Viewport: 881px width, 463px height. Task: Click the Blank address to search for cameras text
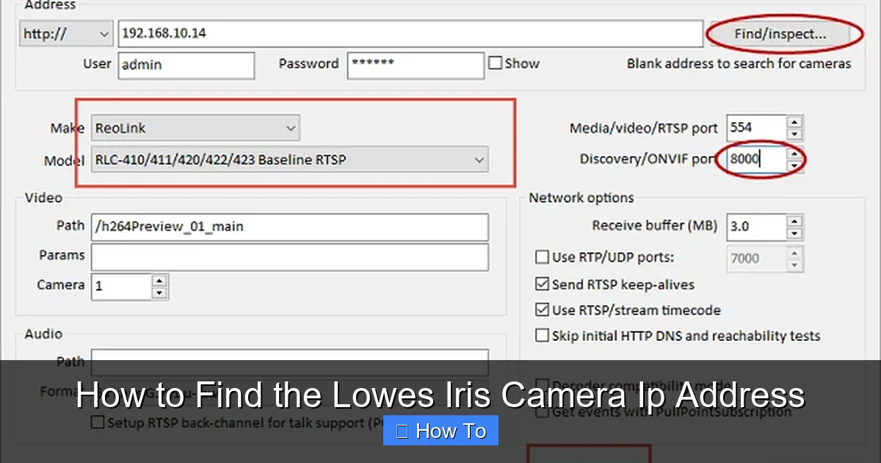point(739,64)
